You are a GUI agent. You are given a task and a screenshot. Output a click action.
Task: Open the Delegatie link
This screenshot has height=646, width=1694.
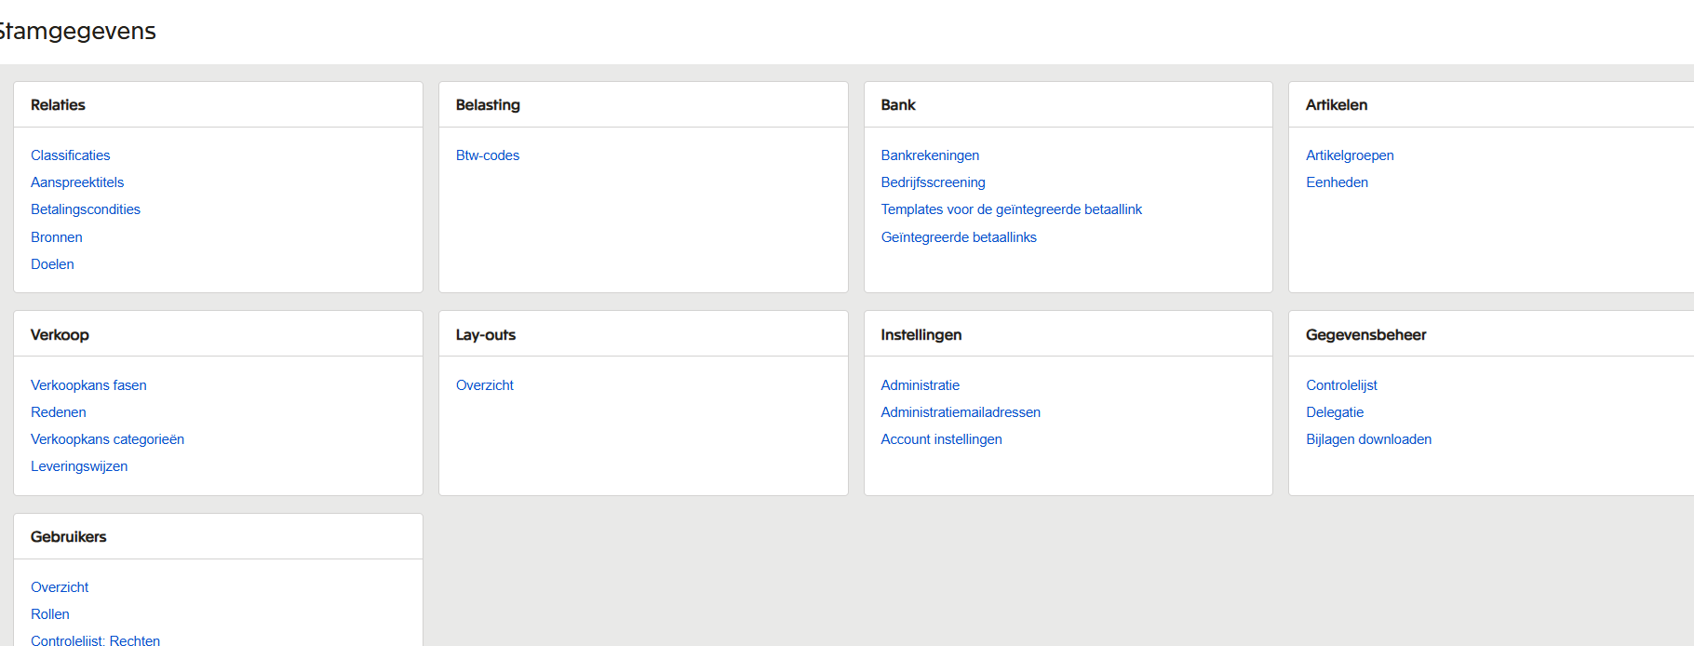(x=1335, y=412)
